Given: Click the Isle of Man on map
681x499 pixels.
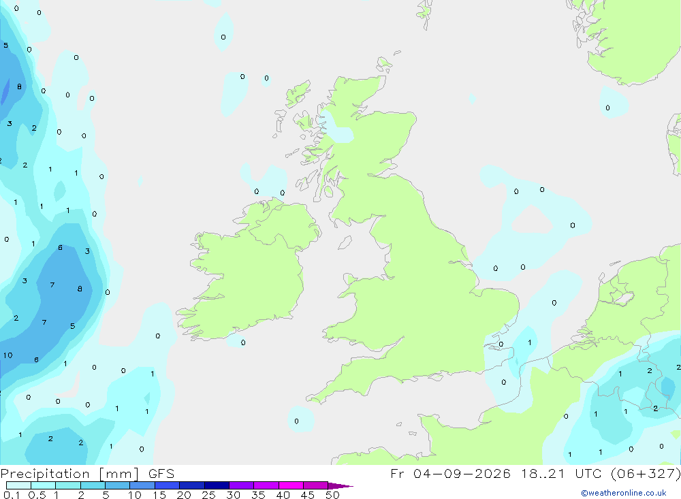Looking at the screenshot, I should (345, 242).
